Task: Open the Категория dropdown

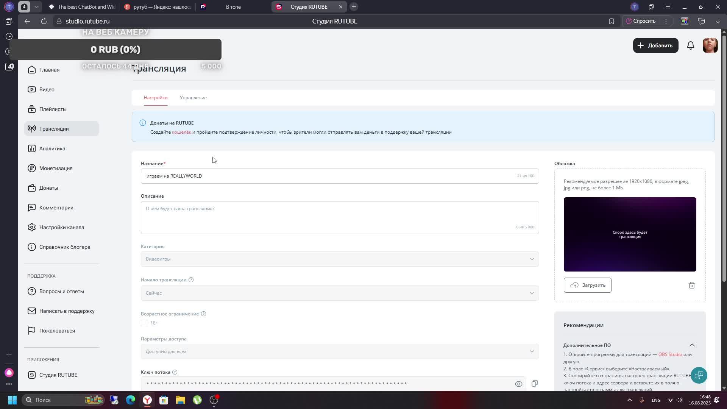Action: coord(340,259)
